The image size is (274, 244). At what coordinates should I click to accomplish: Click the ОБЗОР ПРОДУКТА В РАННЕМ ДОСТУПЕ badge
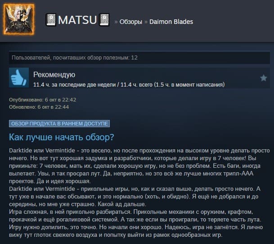[59, 124]
